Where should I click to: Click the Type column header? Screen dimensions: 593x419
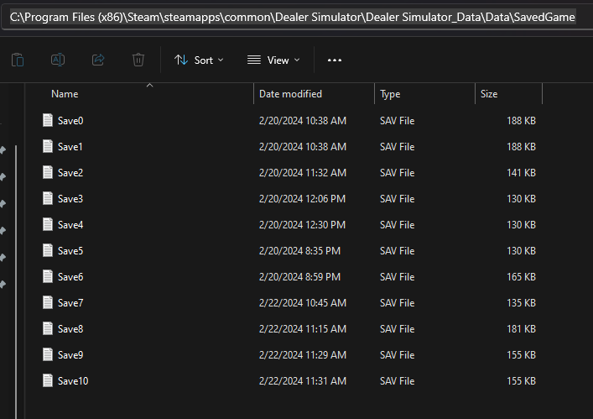pos(390,94)
